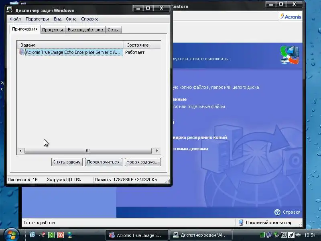This screenshot has width=321, height=241.
Task: Minimize the Acronis window
Action: tap(271, 4)
